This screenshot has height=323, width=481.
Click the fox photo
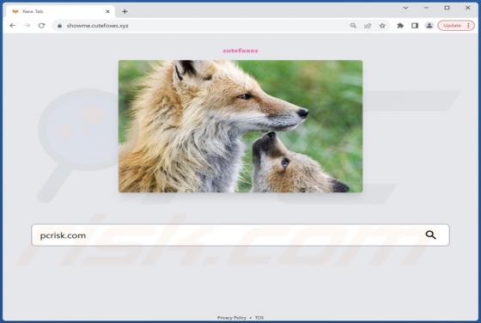[x=240, y=126]
